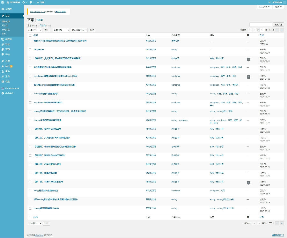Viewport: 287px width, 238px height.
Task: Open the Appearance (外观) sidebar item
Action: tap(12, 61)
